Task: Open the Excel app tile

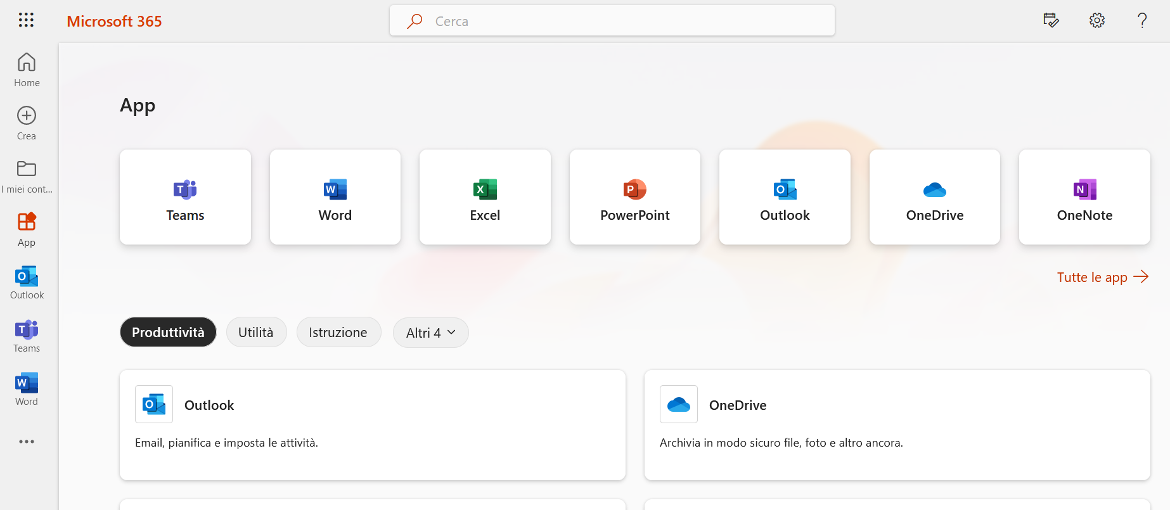Action: point(485,197)
